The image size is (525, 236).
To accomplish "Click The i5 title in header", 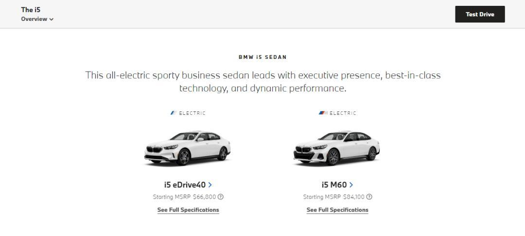I will [31, 10].
